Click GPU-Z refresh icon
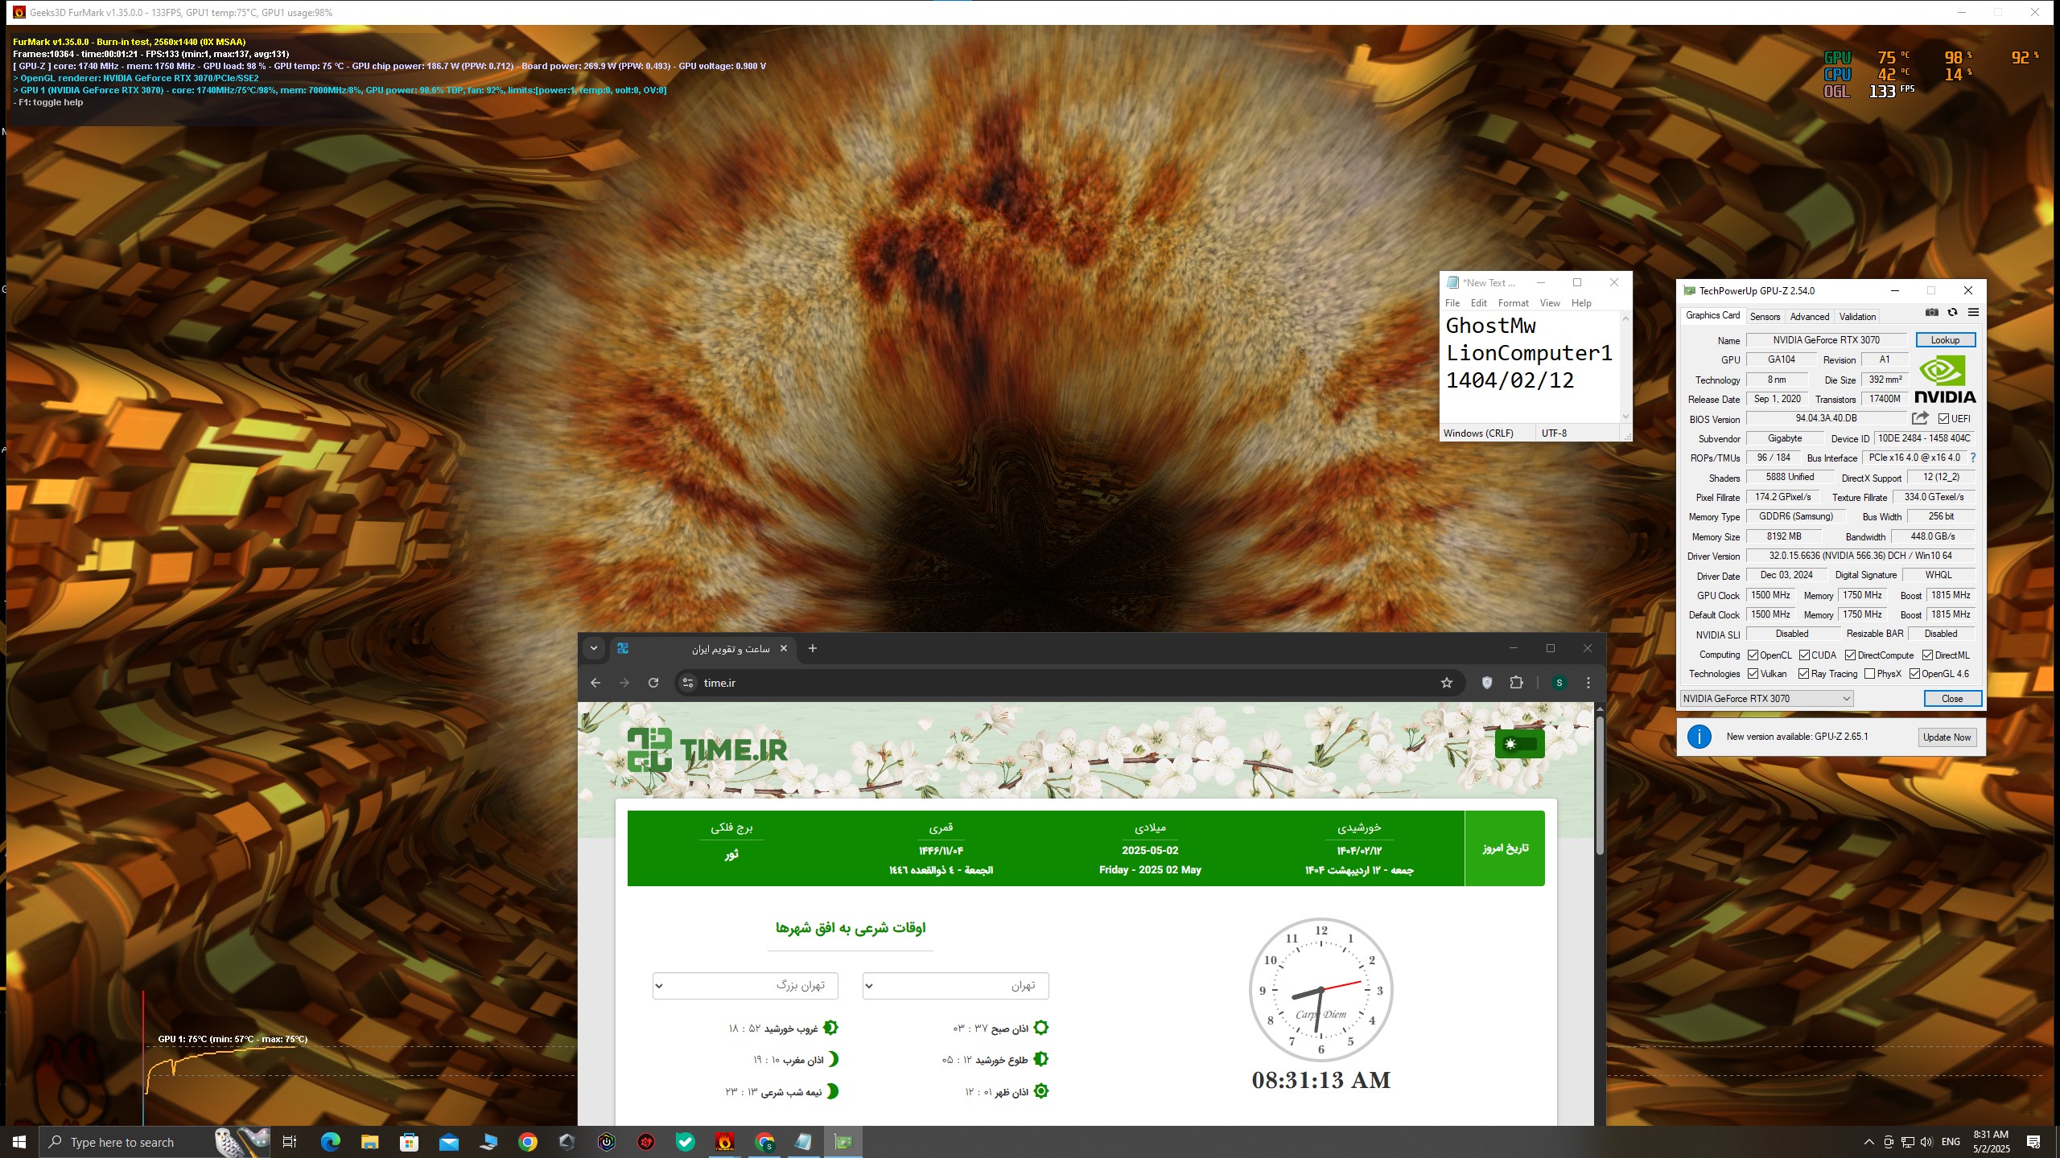 [1952, 313]
